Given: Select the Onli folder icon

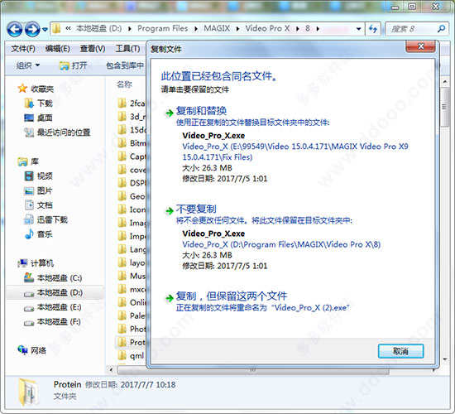Looking at the screenshot, I should point(122,302).
